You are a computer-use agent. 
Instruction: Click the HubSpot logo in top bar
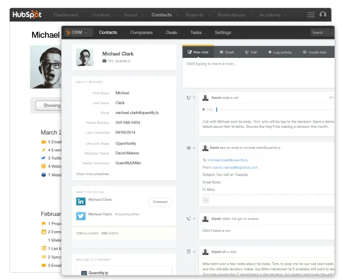click(28, 15)
